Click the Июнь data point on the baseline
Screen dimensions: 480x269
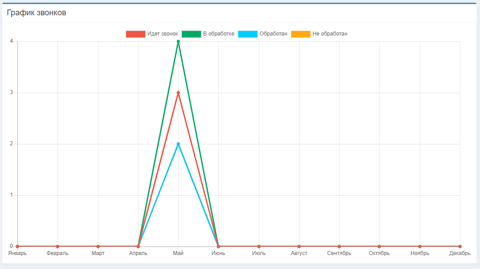219,247
